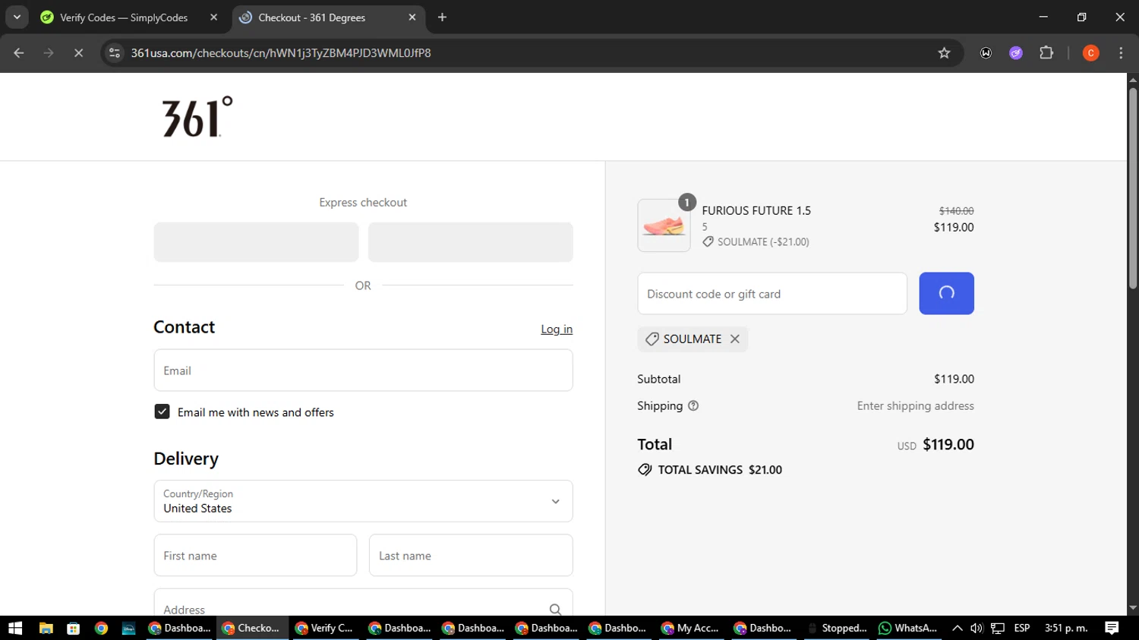Open the purple extension icon
The image size is (1139, 640).
1016,53
